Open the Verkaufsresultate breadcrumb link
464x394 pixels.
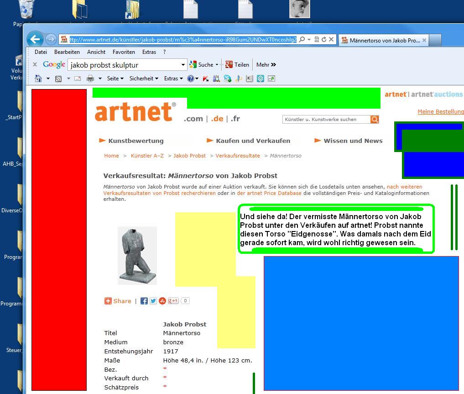tap(238, 156)
